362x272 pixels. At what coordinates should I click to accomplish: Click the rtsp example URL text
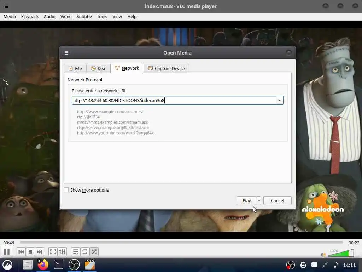(113, 127)
